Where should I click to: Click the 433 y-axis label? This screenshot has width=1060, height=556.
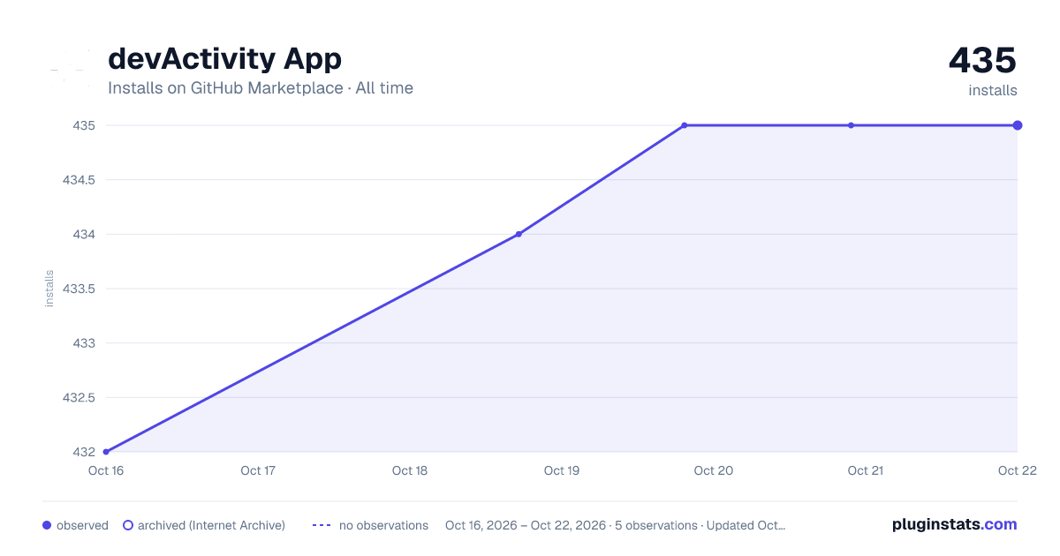[85, 343]
